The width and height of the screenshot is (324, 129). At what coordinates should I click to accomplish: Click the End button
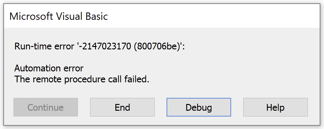122,107
